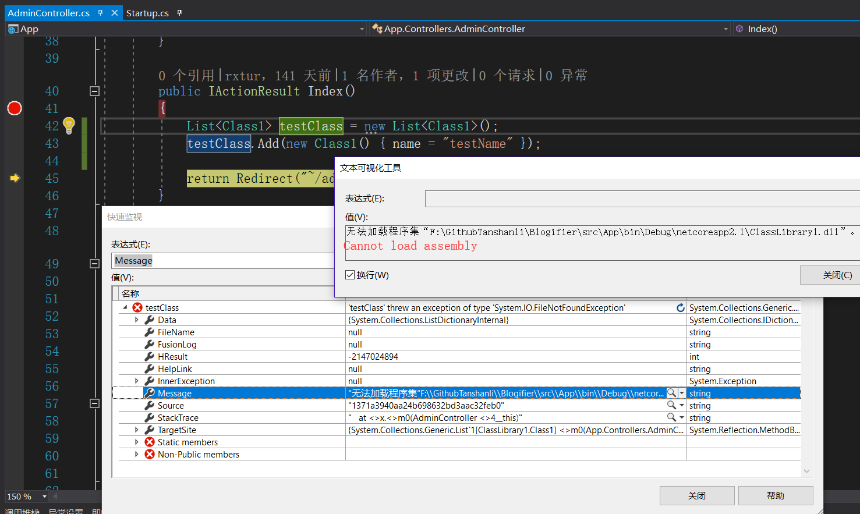Viewport: 860px width, 514px height.
Task: Click the wrench icon next to Data
Action: tap(150, 320)
